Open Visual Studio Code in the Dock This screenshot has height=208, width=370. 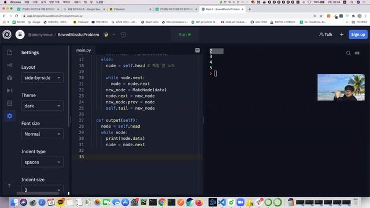(222, 202)
